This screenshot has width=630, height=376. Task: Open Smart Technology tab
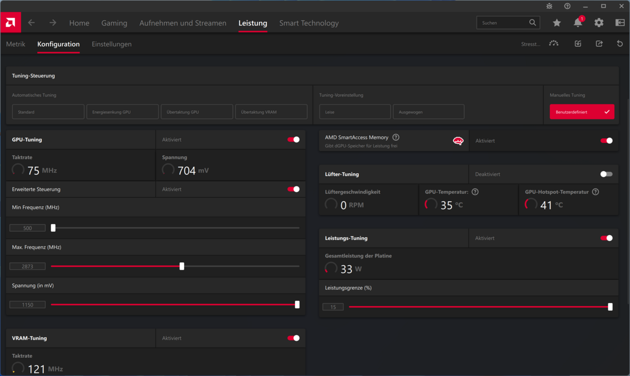[309, 23]
